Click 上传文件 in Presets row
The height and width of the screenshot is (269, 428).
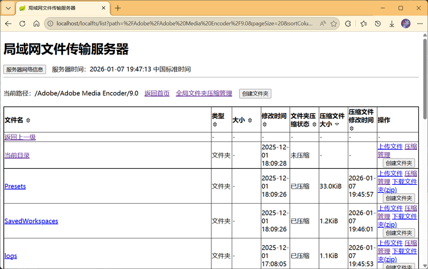[x=390, y=174]
